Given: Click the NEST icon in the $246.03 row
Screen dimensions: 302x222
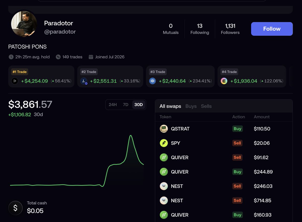Looking at the screenshot, I should coord(164,186).
